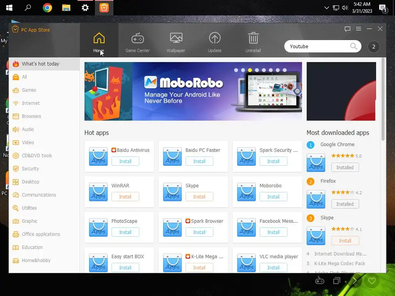Open Windows taskbar search
The image size is (395, 296).
click(28, 8)
